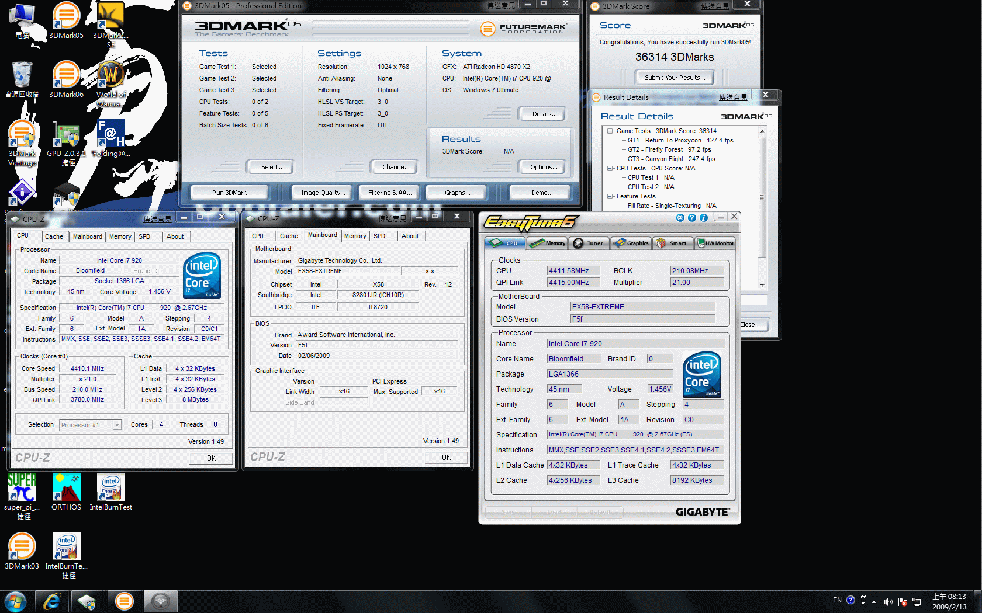The height and width of the screenshot is (613, 982).
Task: Open Processor selection dropdown in CPU-Z
Action: [x=117, y=425]
